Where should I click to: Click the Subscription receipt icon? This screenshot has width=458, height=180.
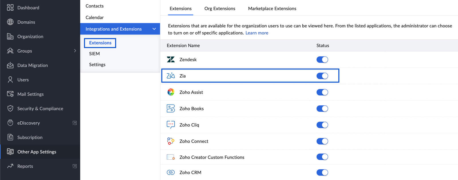click(10, 137)
